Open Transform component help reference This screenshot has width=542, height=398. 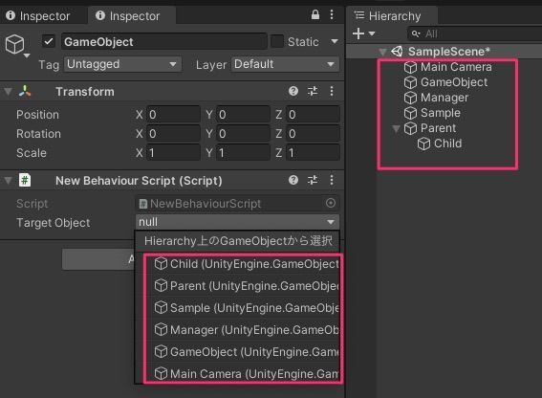[x=293, y=91]
